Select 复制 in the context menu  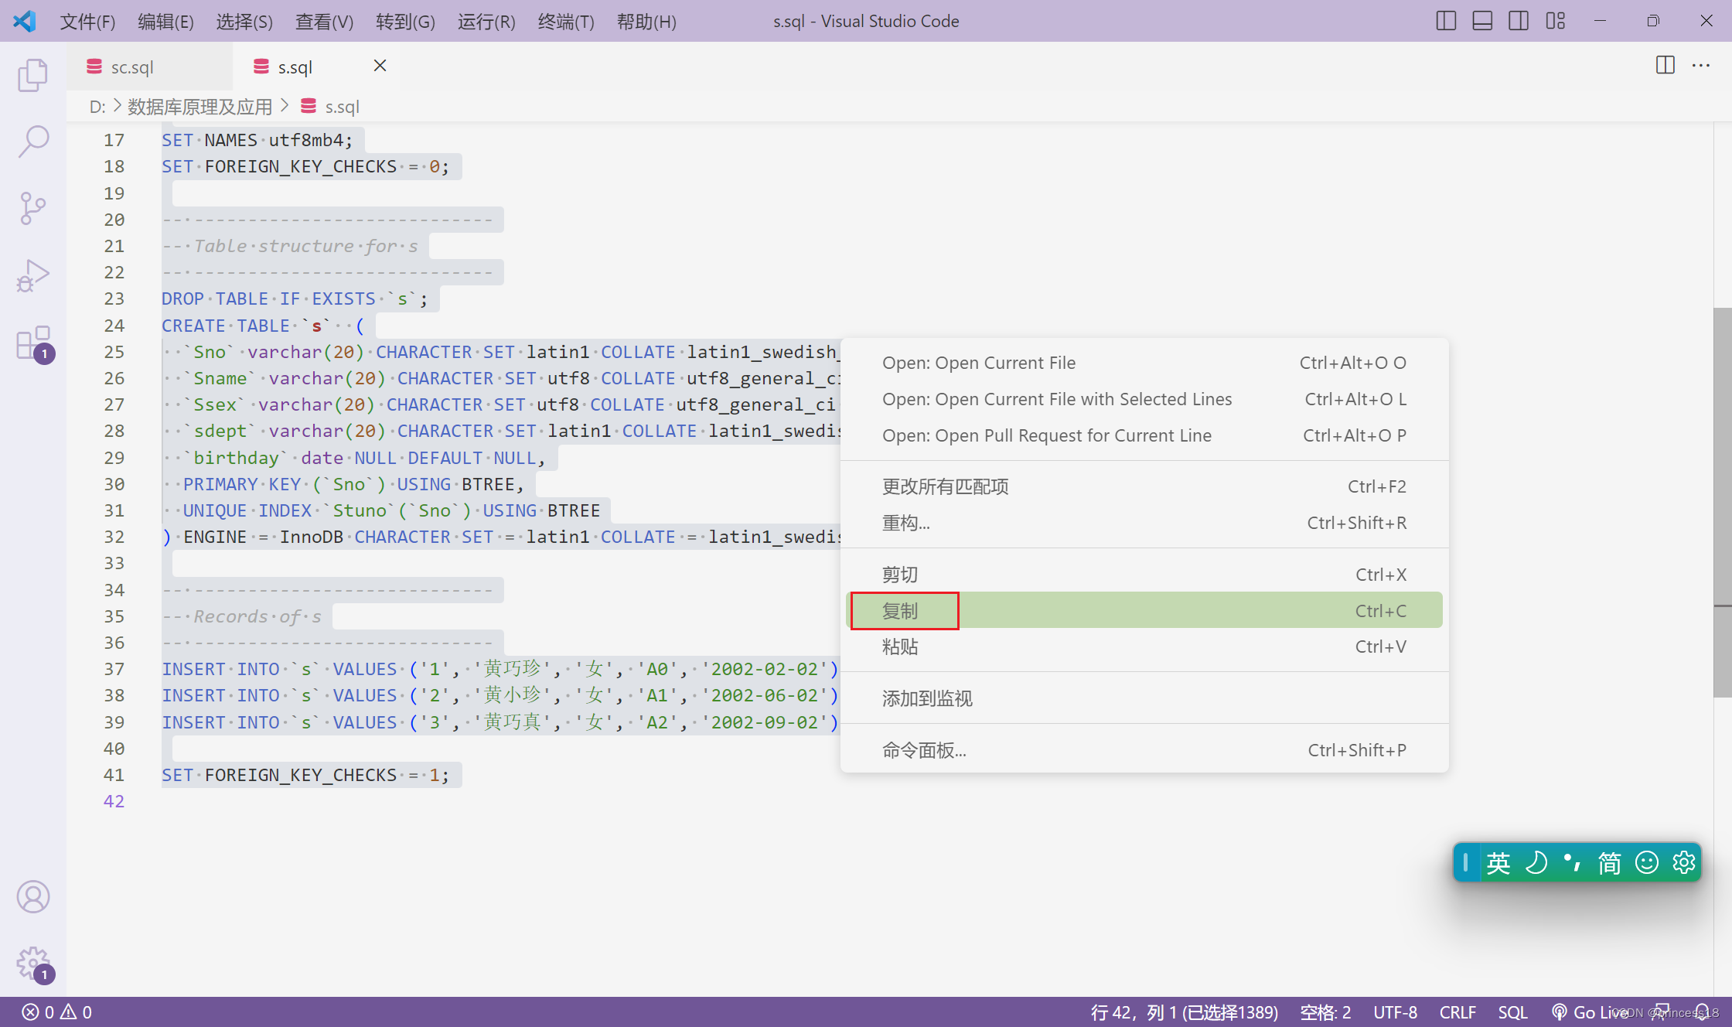pos(902,610)
